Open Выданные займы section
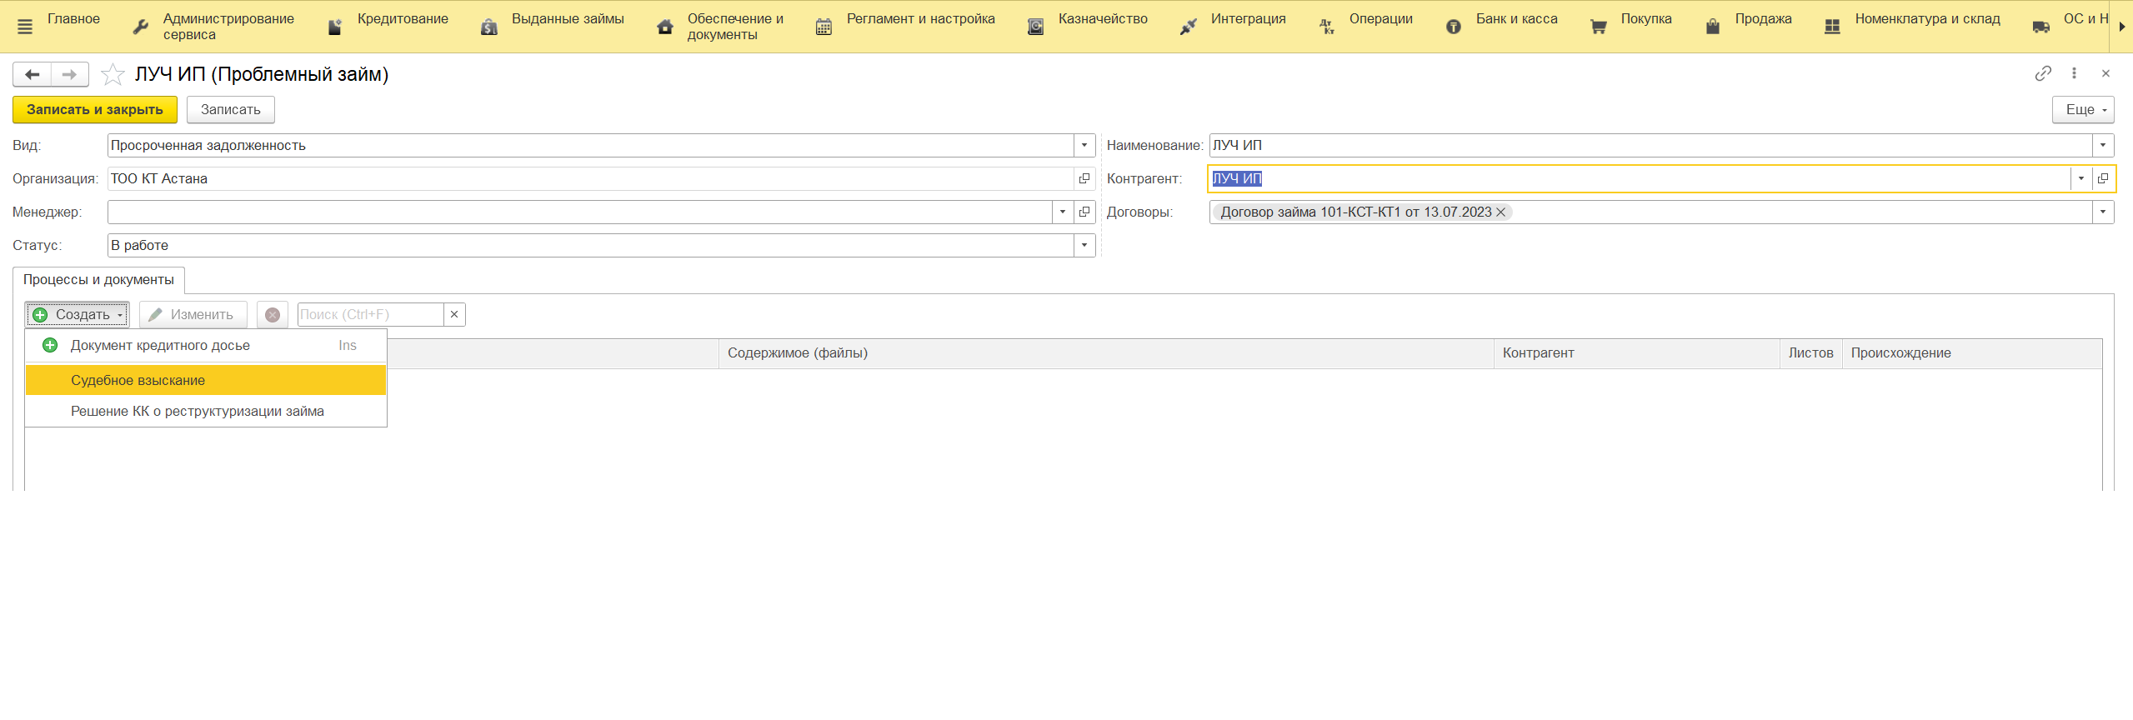Image resolution: width=2133 pixels, height=720 pixels. tap(552, 27)
